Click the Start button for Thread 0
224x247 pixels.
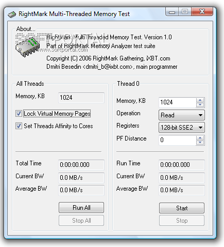click(x=182, y=208)
